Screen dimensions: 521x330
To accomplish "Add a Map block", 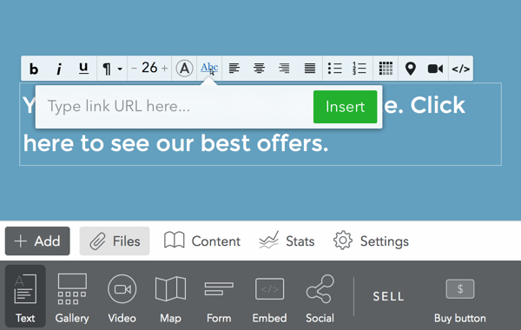I will point(170,298).
